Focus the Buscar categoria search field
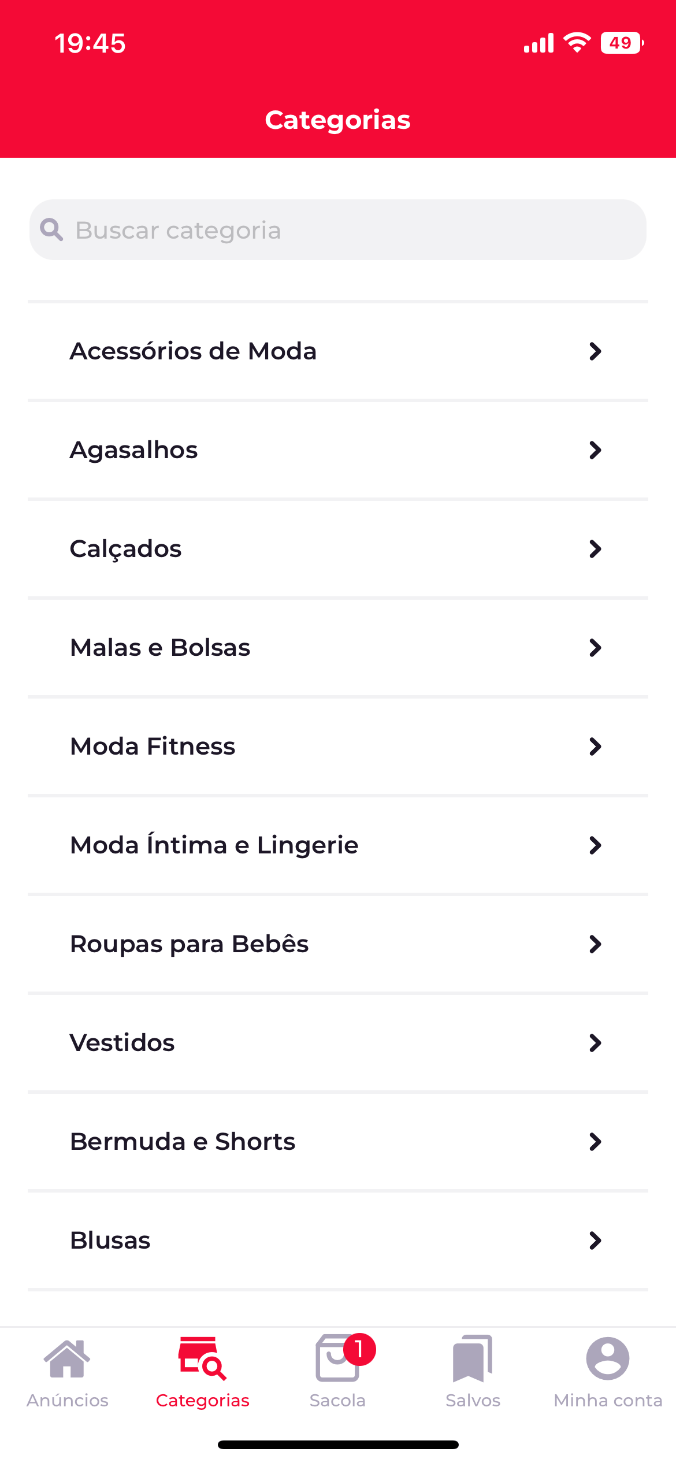 (338, 229)
